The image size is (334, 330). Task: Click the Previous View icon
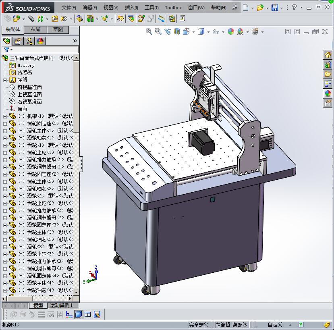pyautogui.click(x=168, y=32)
